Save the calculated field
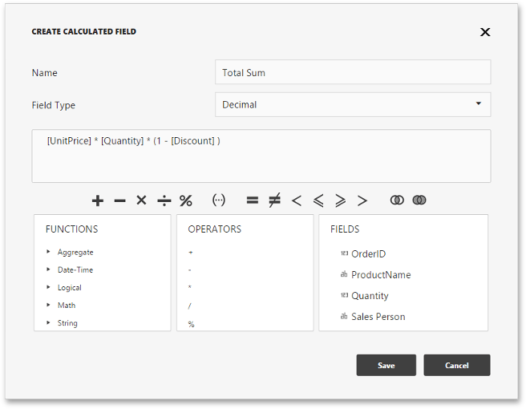Viewport: 526px width, 409px height. point(386,365)
